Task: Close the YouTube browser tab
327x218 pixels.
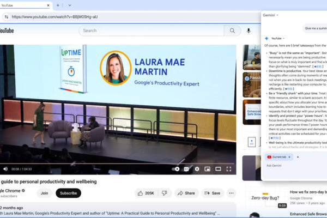Action: (48, 5)
